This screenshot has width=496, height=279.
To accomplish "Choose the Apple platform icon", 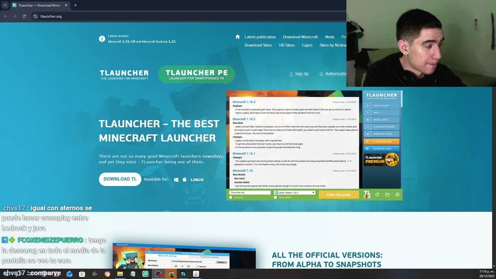I will [x=184, y=179].
